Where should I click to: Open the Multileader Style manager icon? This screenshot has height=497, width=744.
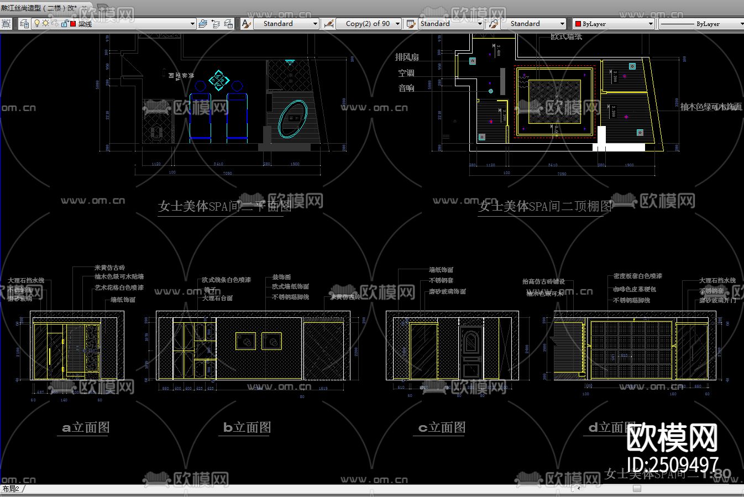pos(494,24)
